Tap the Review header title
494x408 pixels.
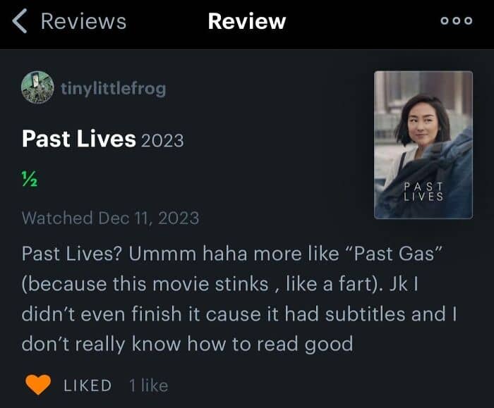tap(247, 21)
